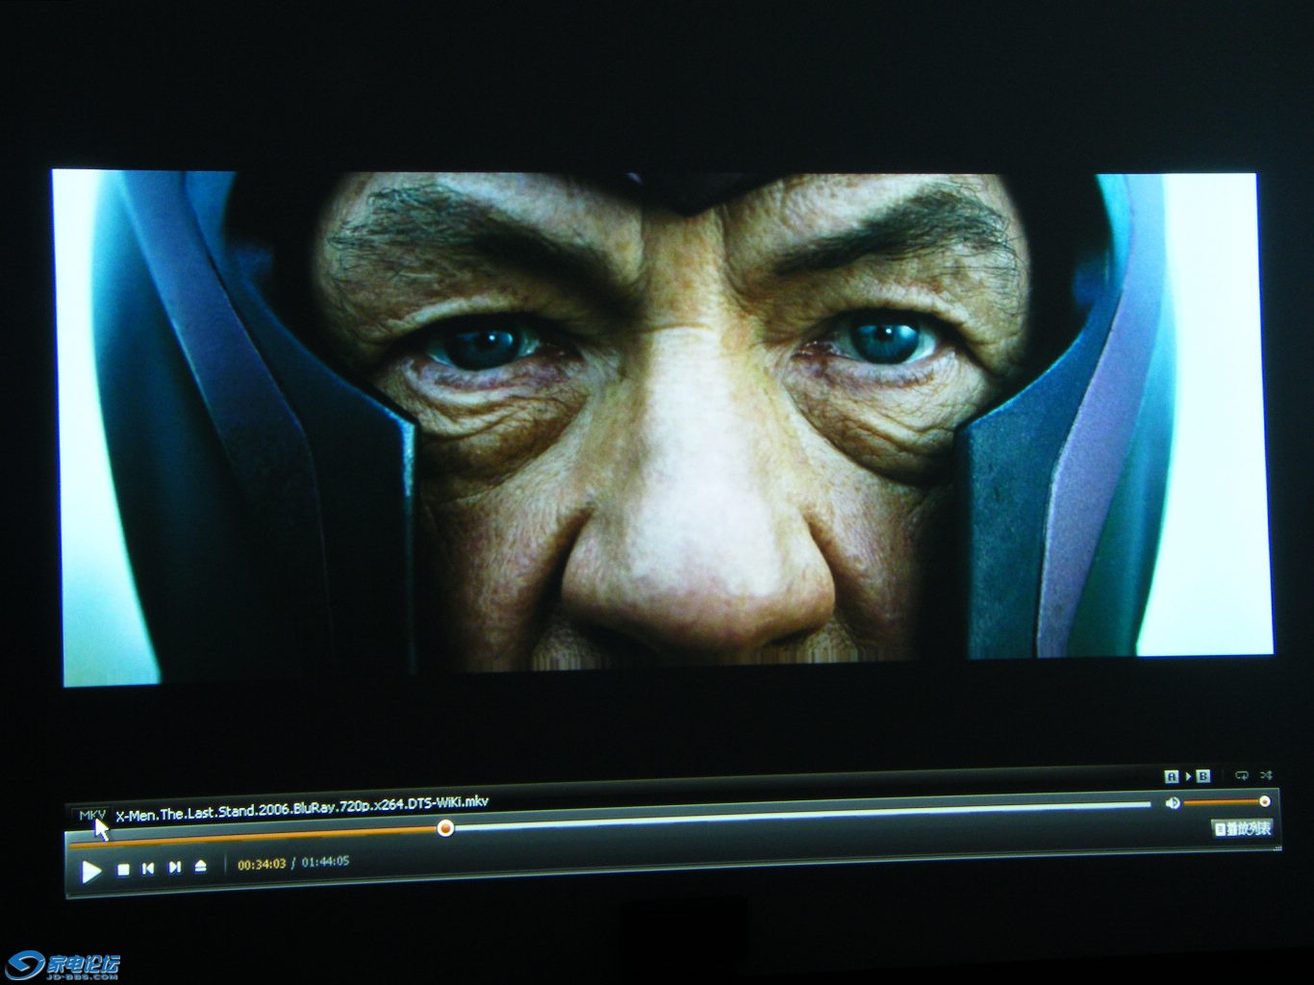1314x985 pixels.
Task: Open the playlist button (播放列表)
Action: click(1242, 828)
